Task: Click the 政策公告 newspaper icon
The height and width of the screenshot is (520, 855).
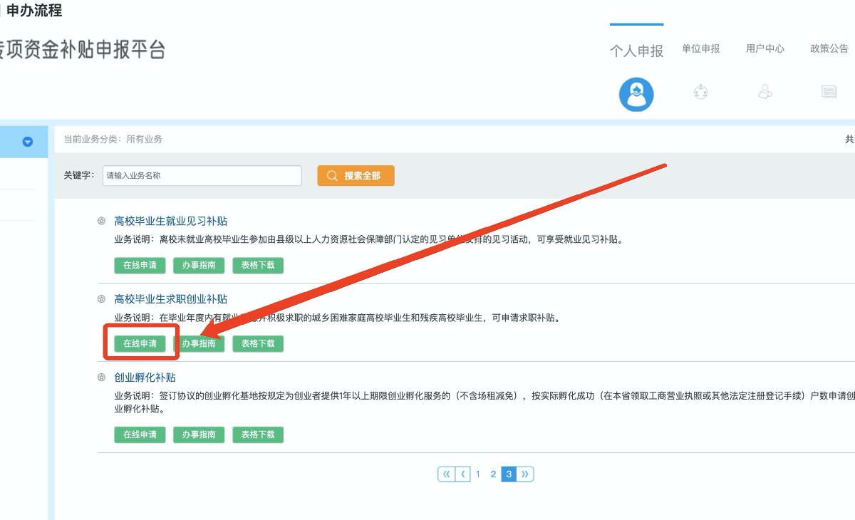Action: (x=829, y=92)
